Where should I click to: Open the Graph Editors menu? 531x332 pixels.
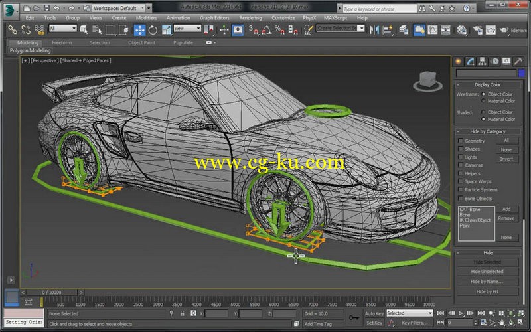point(214,18)
